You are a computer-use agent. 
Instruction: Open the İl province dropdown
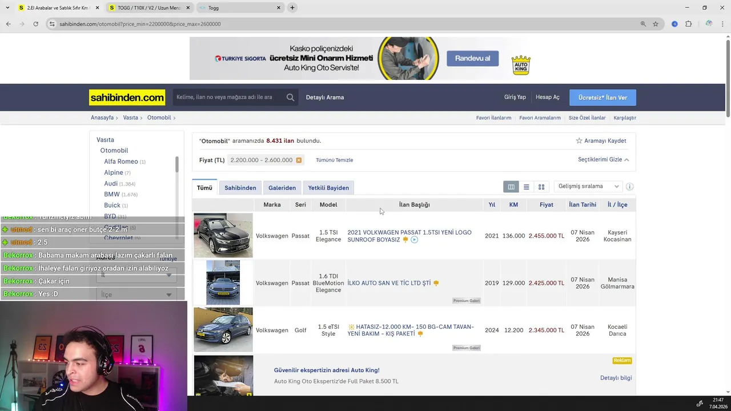click(x=136, y=275)
